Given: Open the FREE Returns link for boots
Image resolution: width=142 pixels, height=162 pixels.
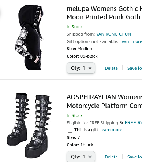Looking at the screenshot, I should point(133,123).
